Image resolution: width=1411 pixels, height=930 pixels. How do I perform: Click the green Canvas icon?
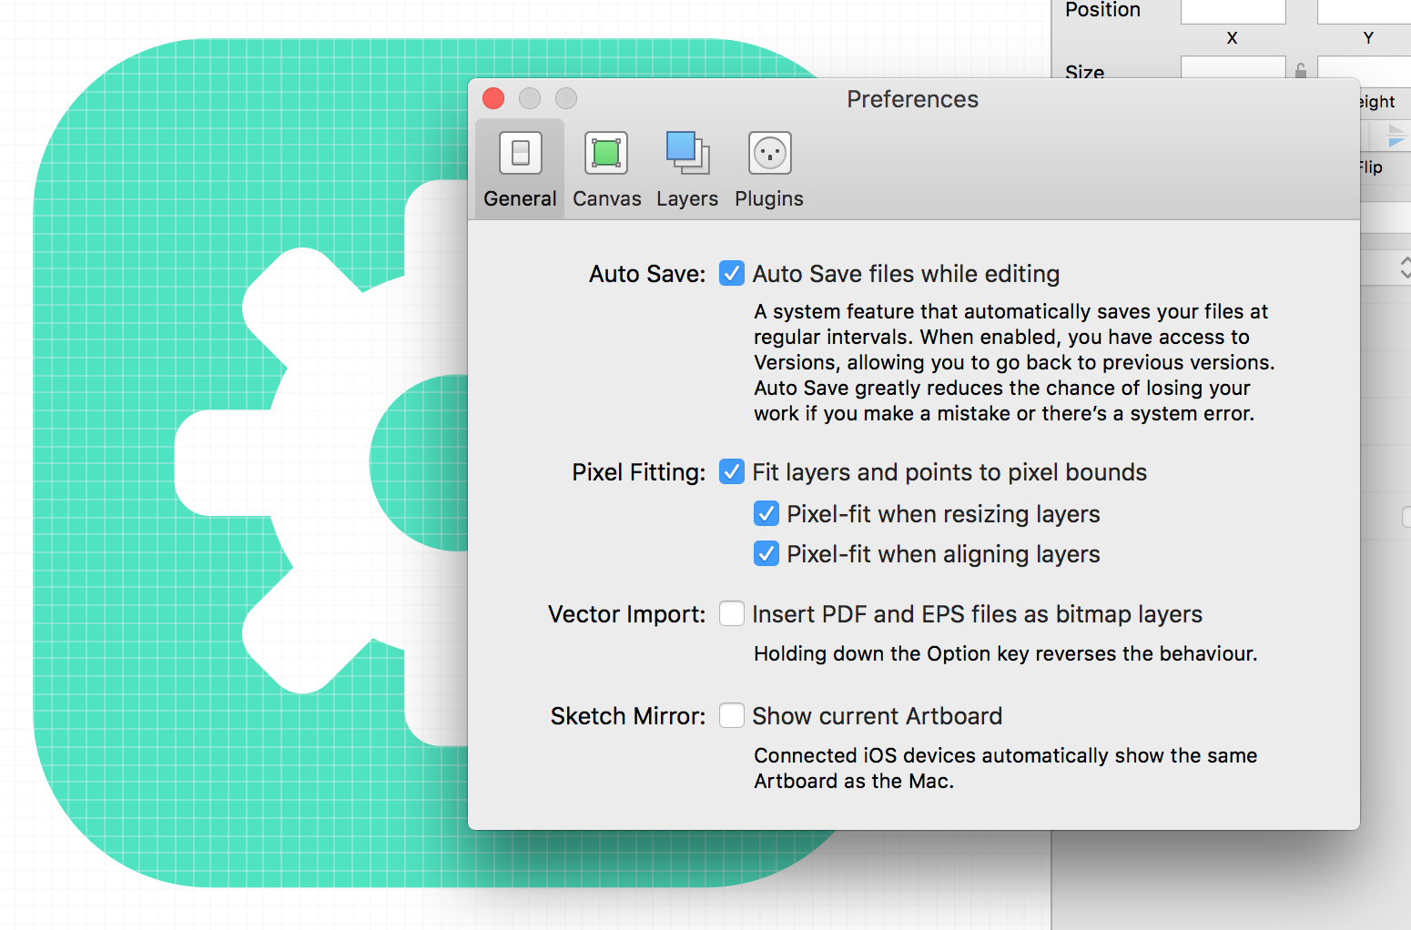pos(606,153)
